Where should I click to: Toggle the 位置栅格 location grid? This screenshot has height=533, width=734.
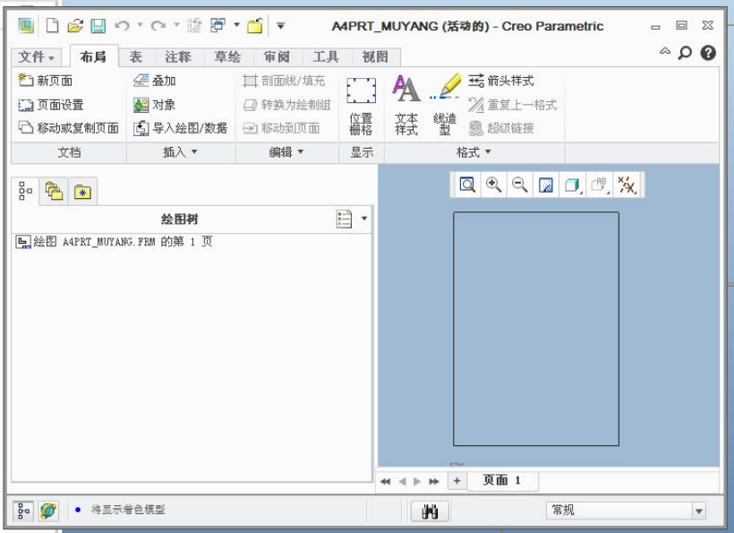(361, 107)
